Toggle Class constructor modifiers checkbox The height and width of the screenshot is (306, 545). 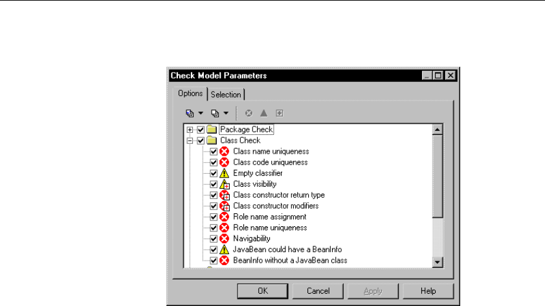tap(214, 206)
